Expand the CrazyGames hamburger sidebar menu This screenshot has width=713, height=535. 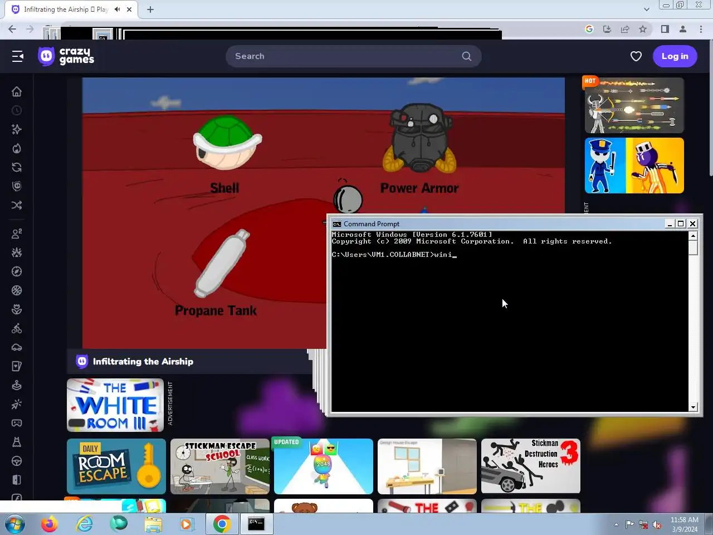point(18,56)
